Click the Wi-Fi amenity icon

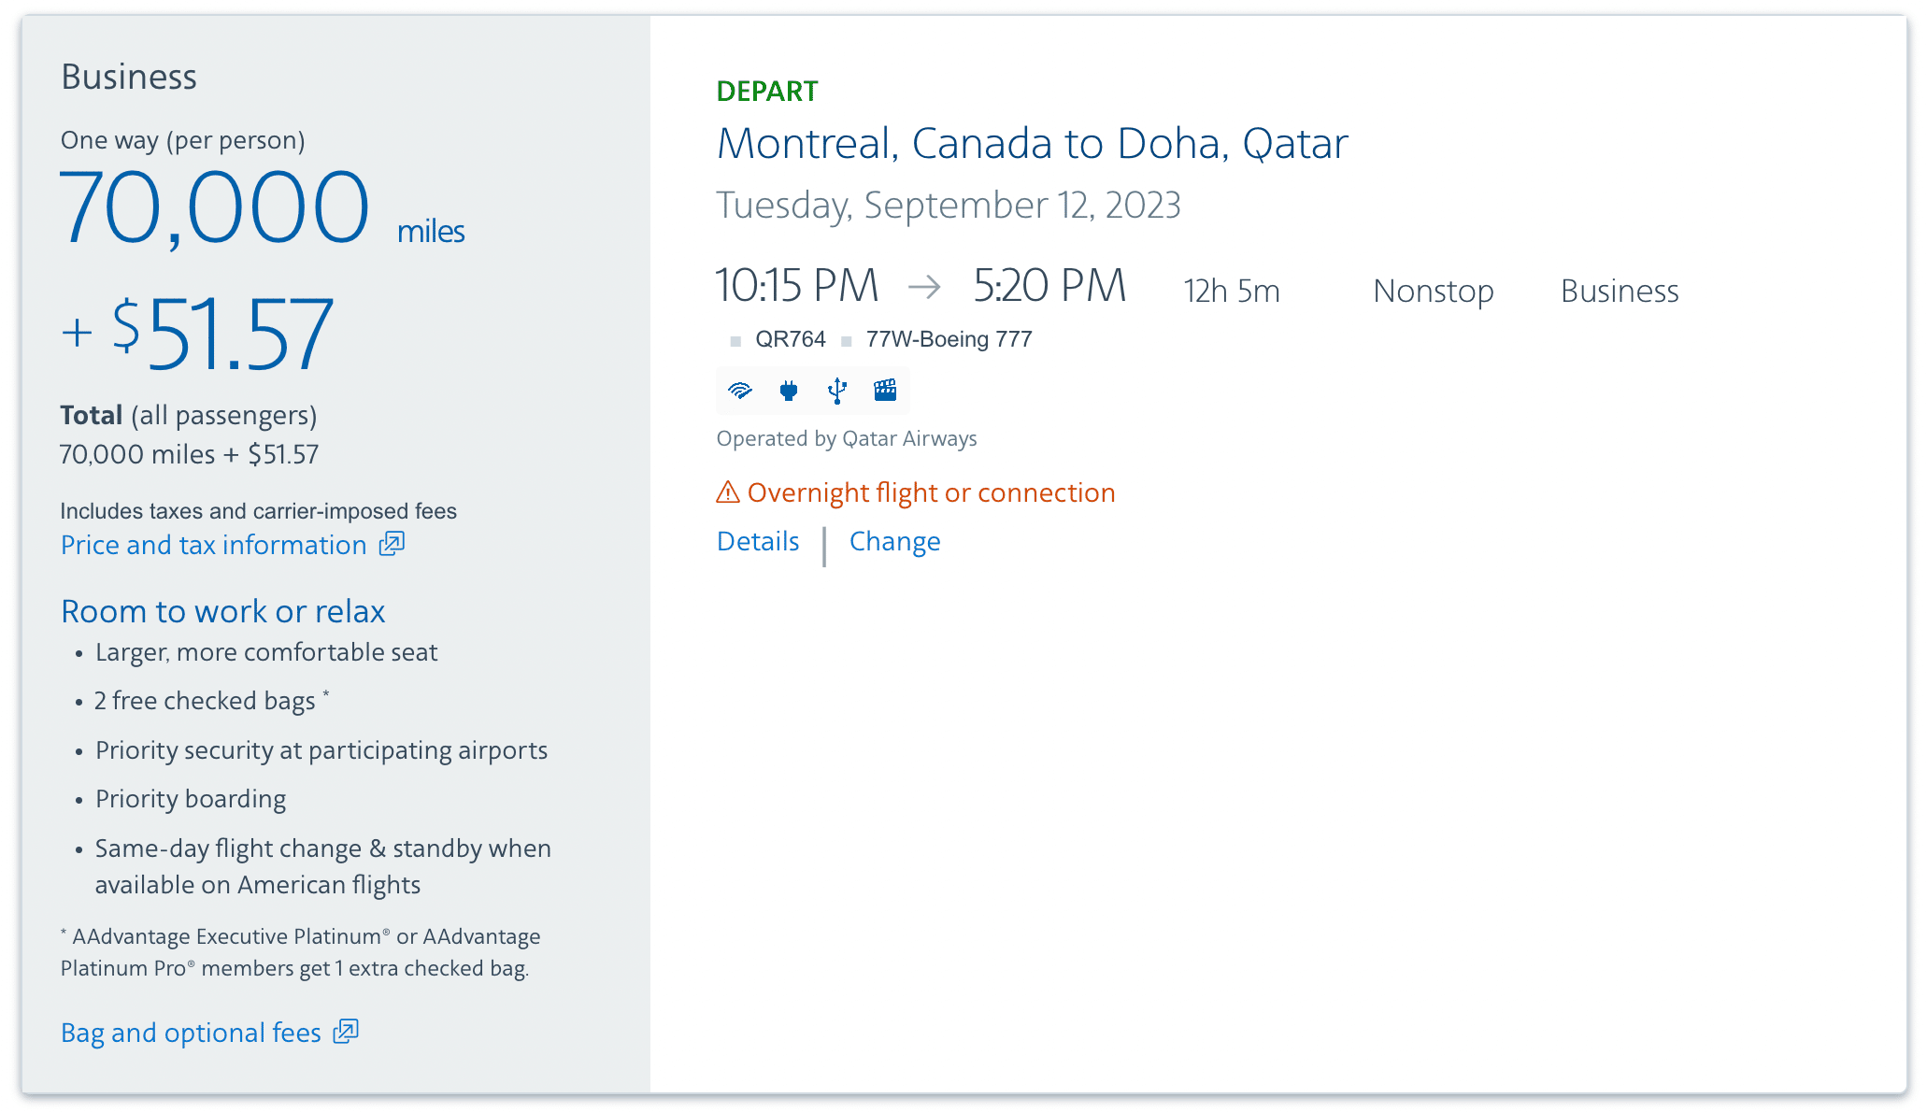click(x=740, y=391)
